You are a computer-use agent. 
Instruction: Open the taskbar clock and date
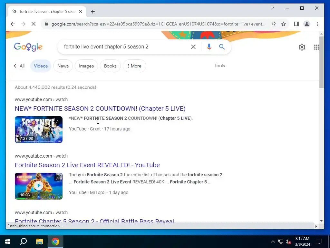302,242
